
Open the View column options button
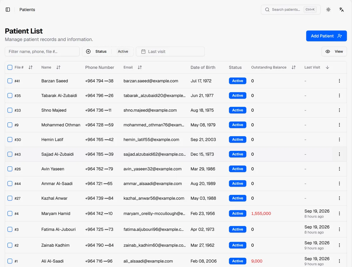[x=334, y=52]
